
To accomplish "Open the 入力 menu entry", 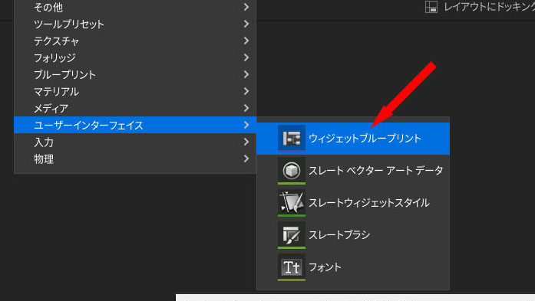I will (x=135, y=142).
